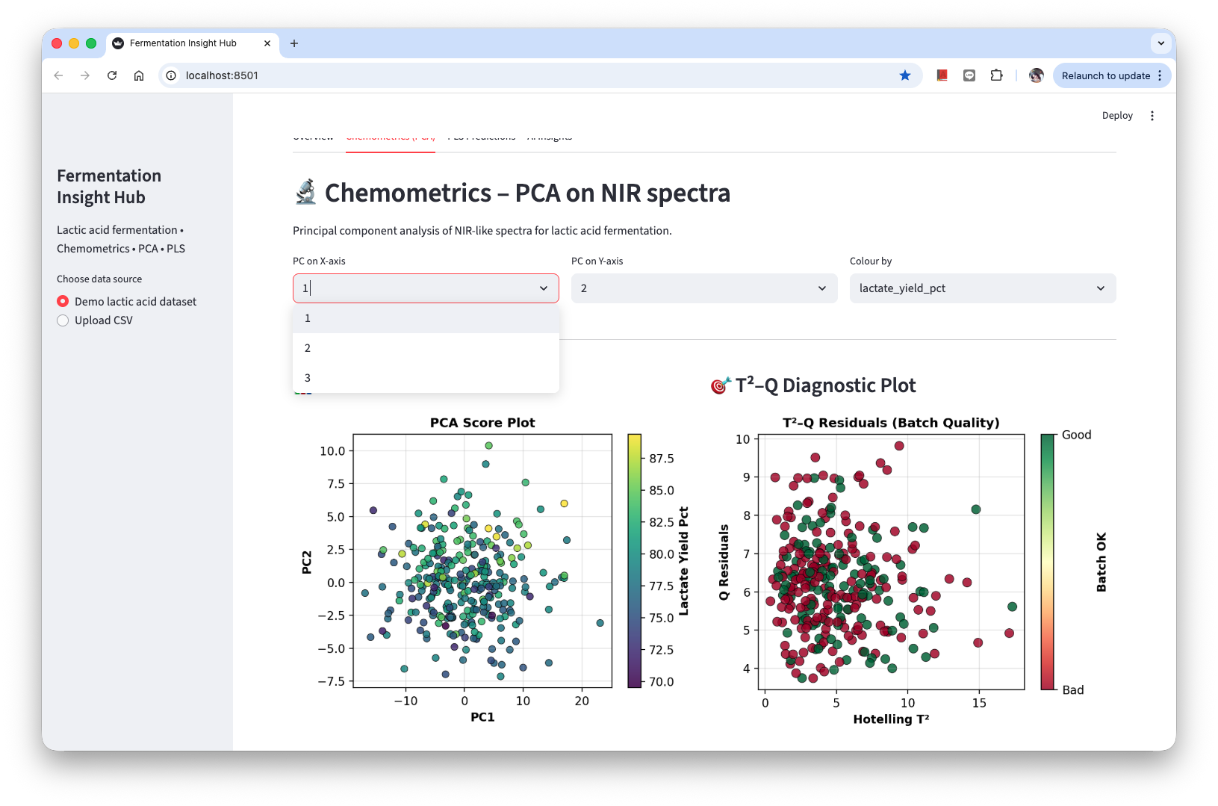1218x806 pixels.
Task: Choose option 1 in the X-axis list
Action: (426, 318)
